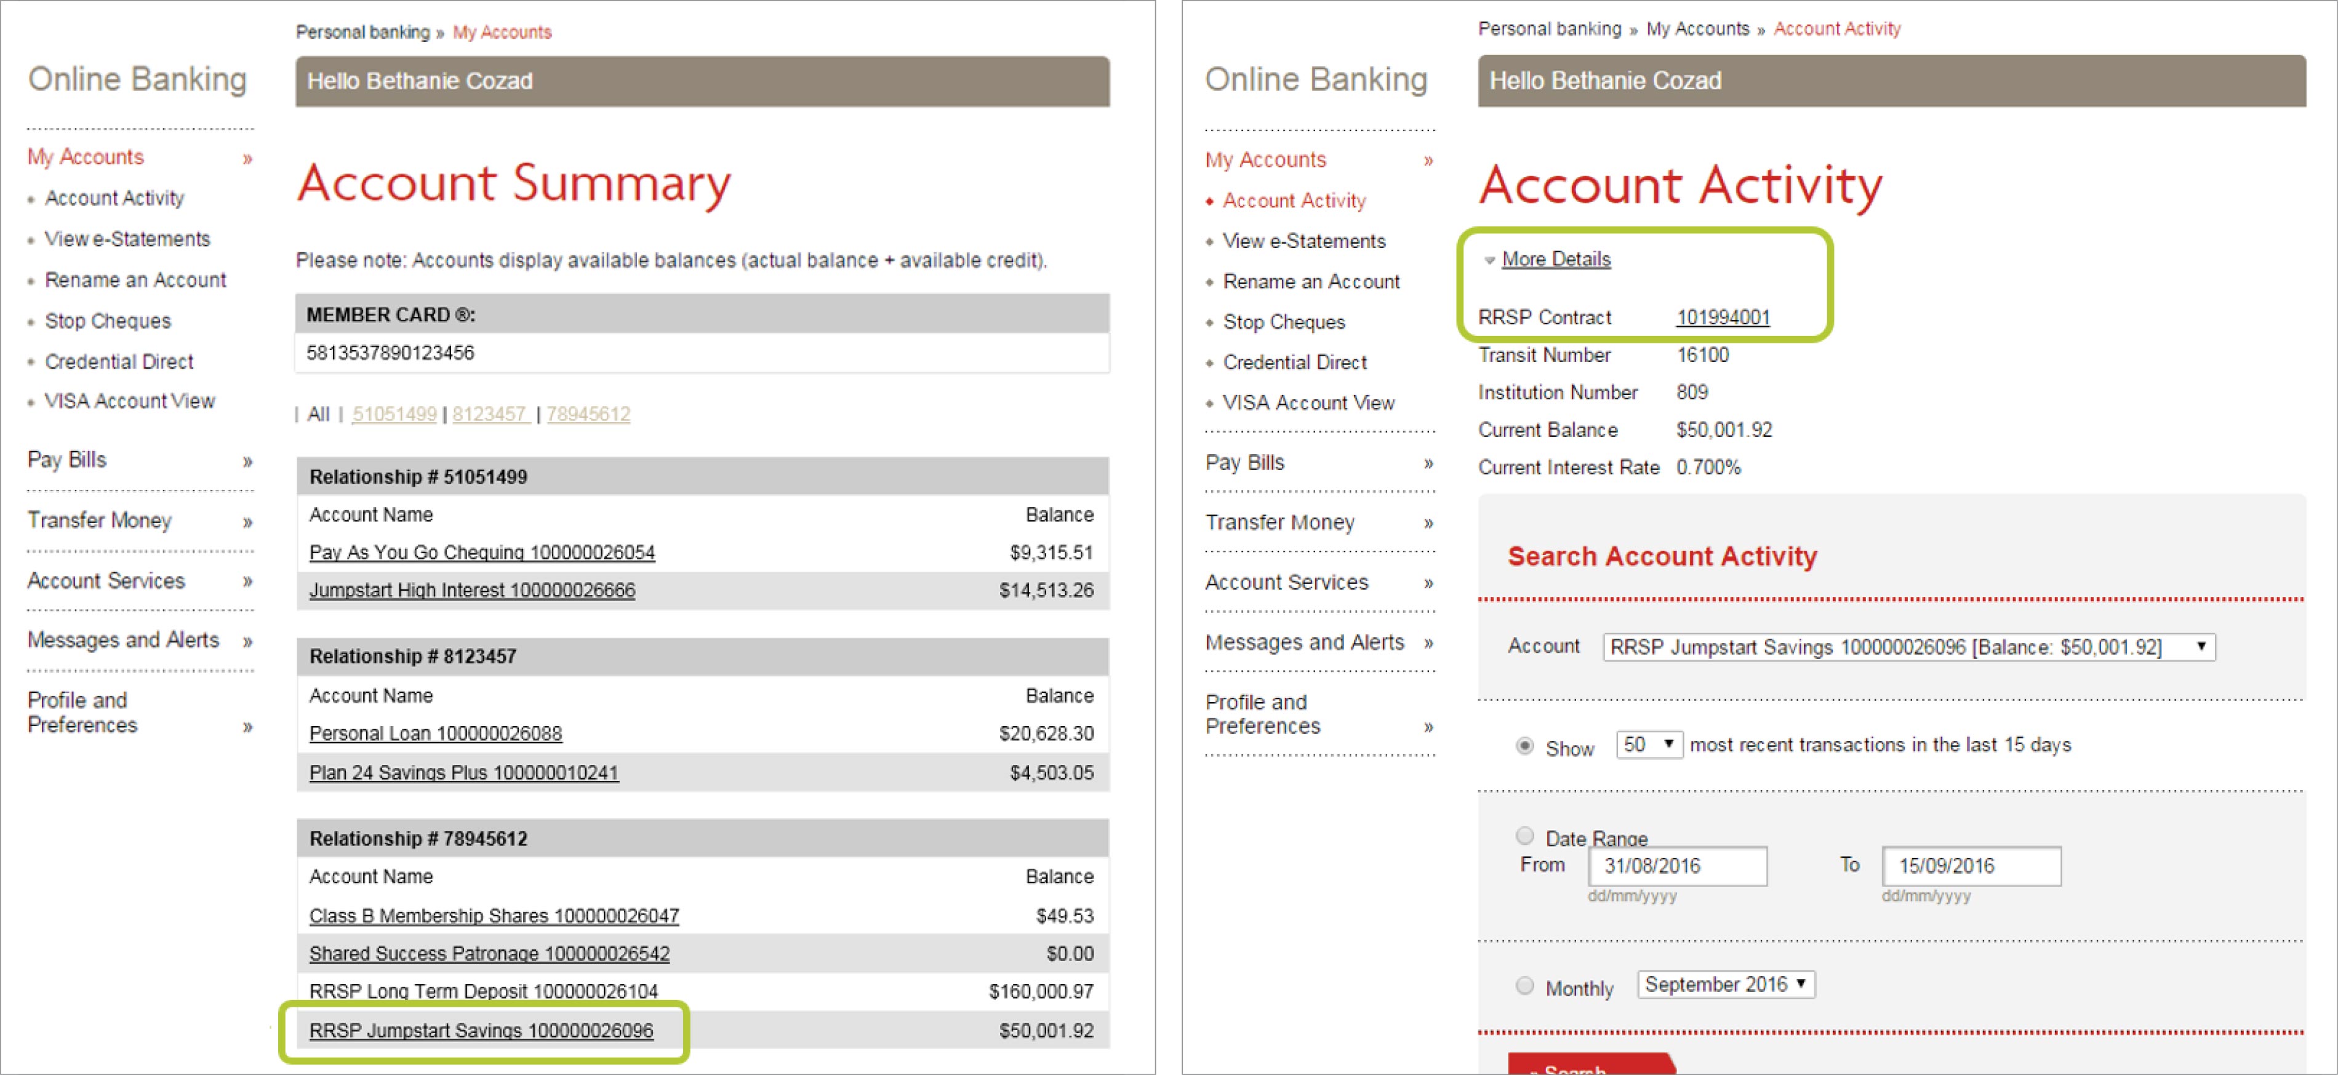The image size is (2338, 1075).
Task: Select the Date Range radio button
Action: [x=1525, y=836]
